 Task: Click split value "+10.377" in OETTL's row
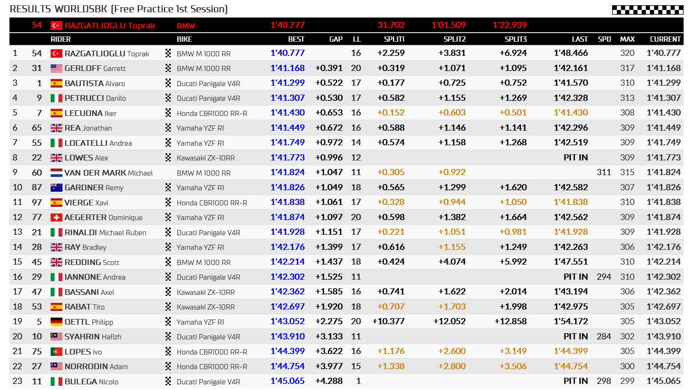tap(388, 321)
